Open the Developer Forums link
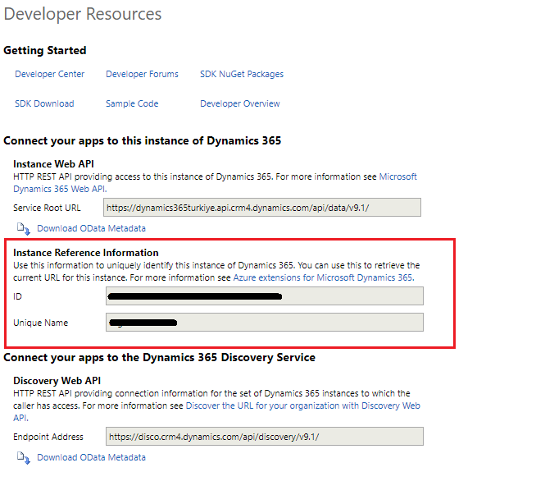The height and width of the screenshot is (504, 536). (x=143, y=74)
